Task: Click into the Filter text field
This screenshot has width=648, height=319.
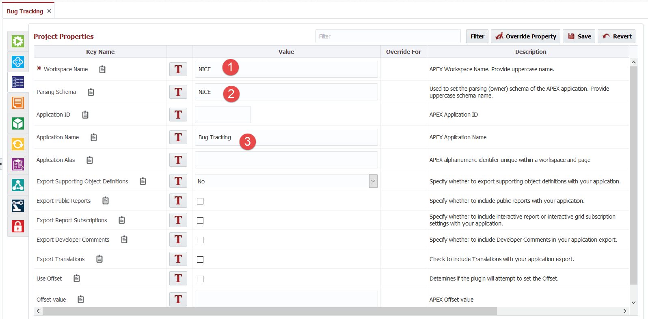Action: pyautogui.click(x=388, y=36)
